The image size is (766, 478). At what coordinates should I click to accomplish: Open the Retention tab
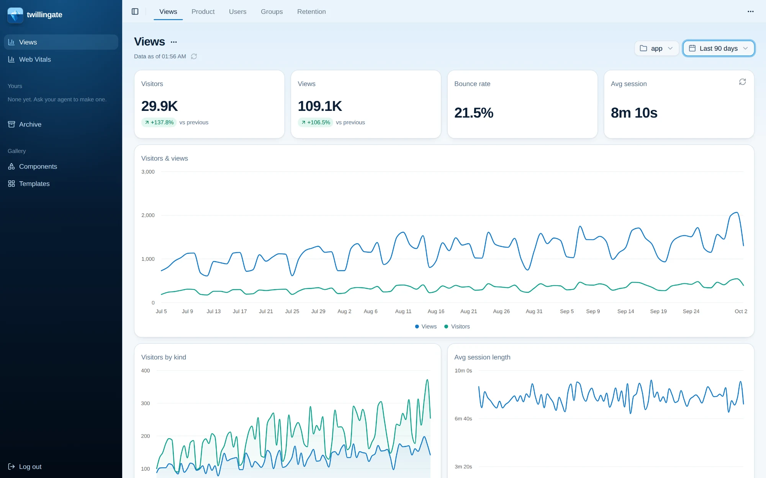tap(311, 11)
